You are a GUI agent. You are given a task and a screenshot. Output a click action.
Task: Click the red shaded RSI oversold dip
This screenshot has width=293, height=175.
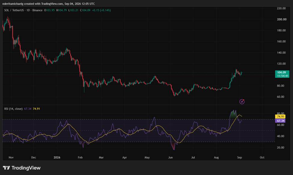coord(173,145)
